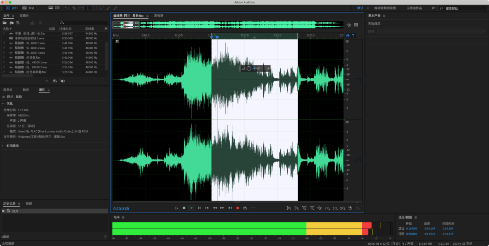Screen dimensions: 489x246
Task: Select the Slip tool
Action: coord(81,8)
